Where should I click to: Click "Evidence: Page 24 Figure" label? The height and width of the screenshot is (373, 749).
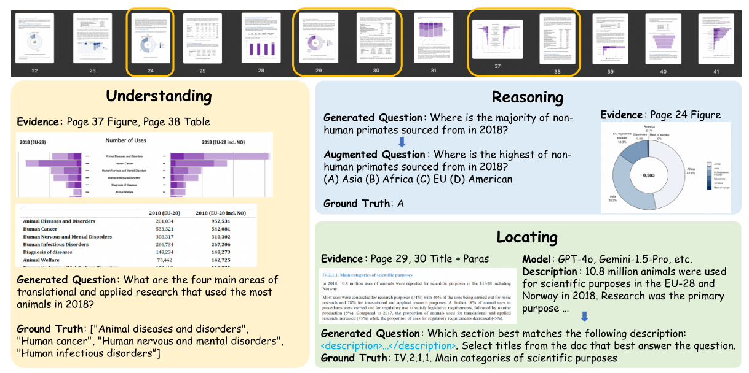pyautogui.click(x=660, y=115)
